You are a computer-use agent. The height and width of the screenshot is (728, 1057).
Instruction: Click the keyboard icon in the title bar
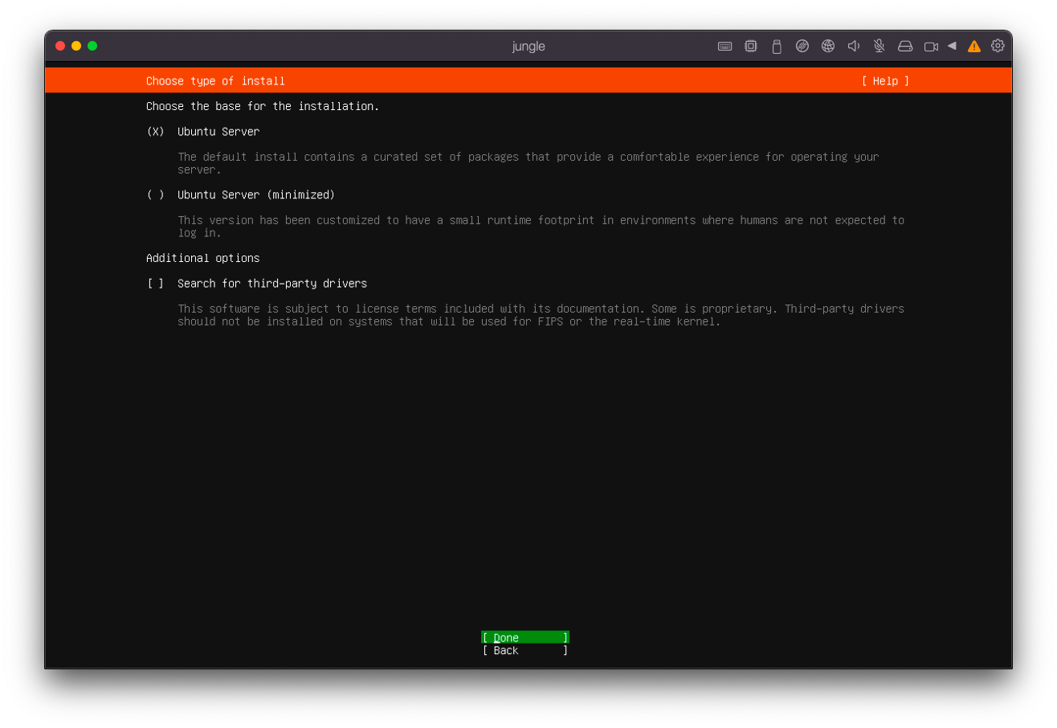point(724,47)
